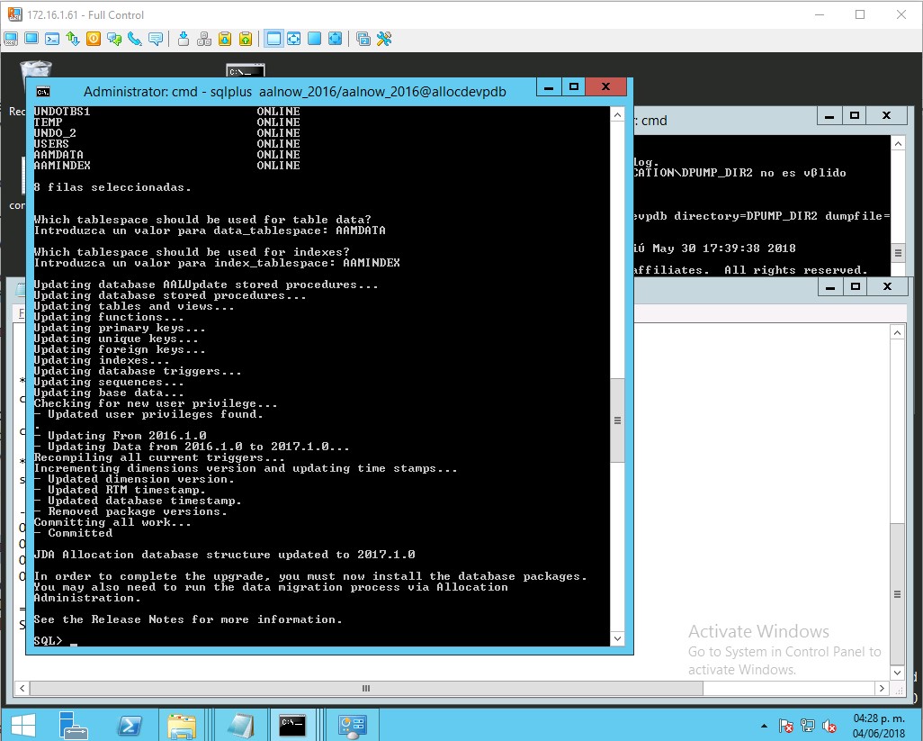Select the full screen view toolbar icon
This screenshot has width=923, height=741.
coord(335,39)
